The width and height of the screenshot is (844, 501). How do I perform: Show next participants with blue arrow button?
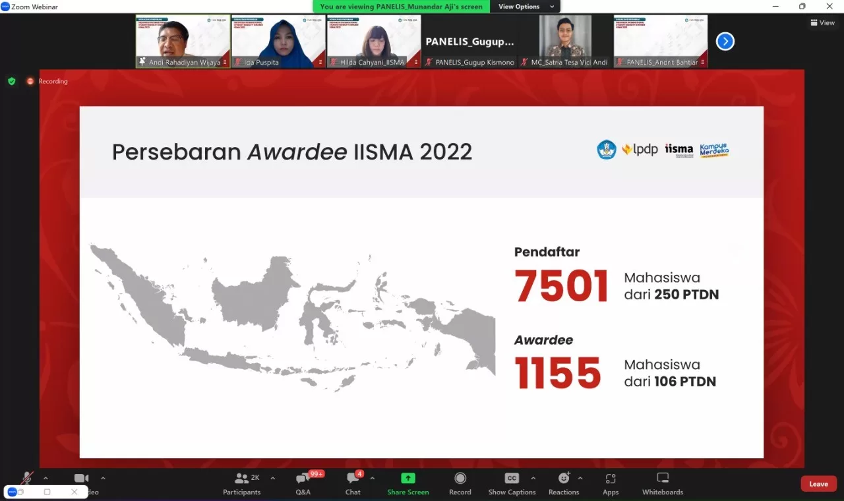tap(725, 42)
